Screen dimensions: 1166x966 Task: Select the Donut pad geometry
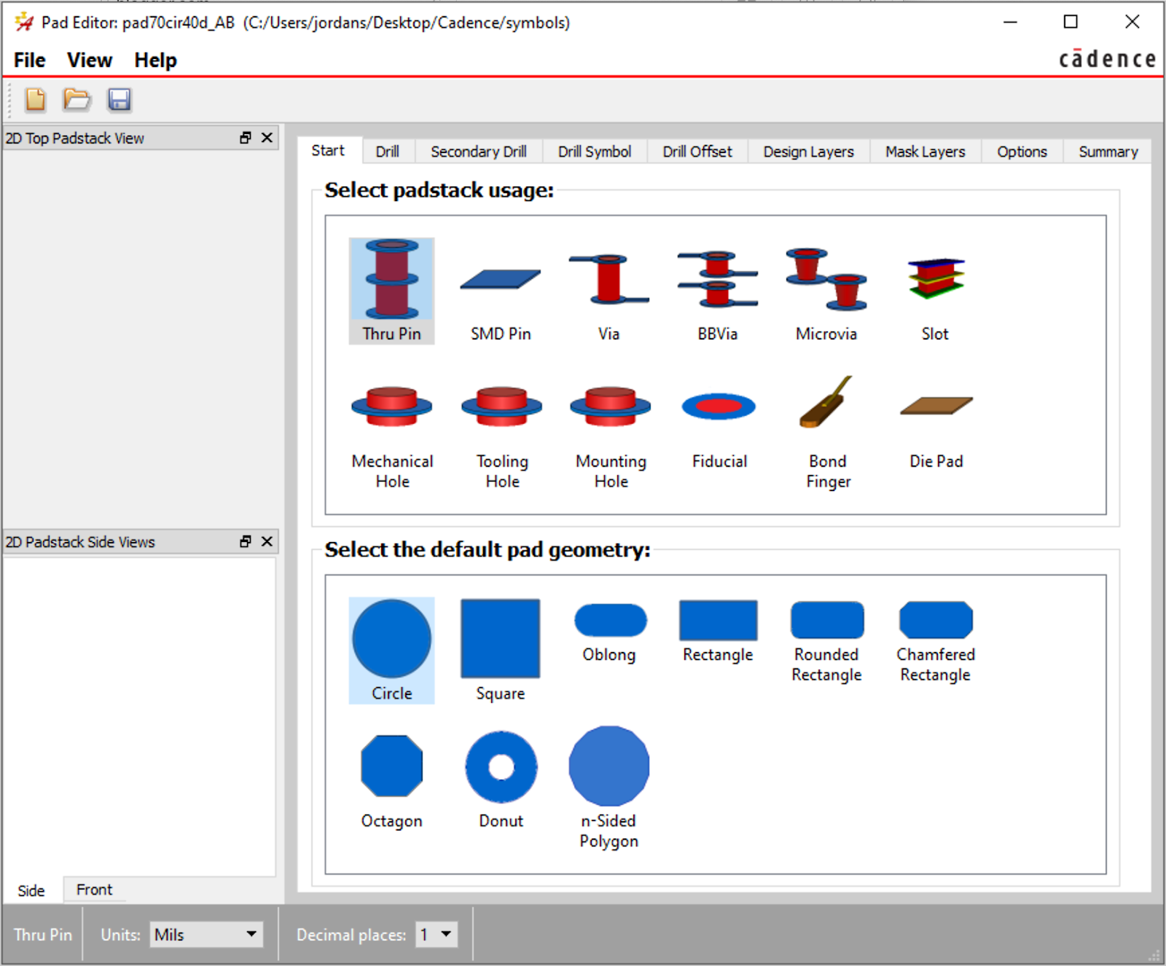point(501,780)
